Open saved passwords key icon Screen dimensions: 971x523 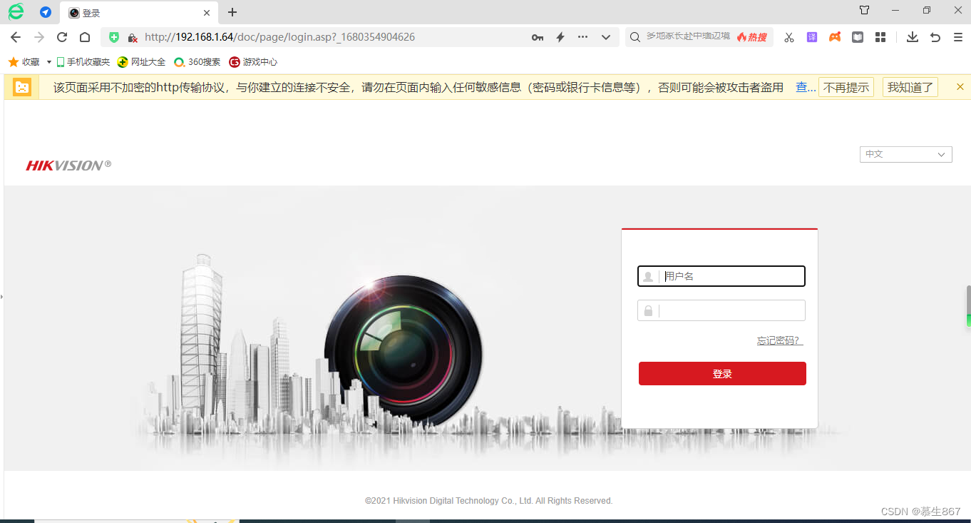pyautogui.click(x=538, y=37)
